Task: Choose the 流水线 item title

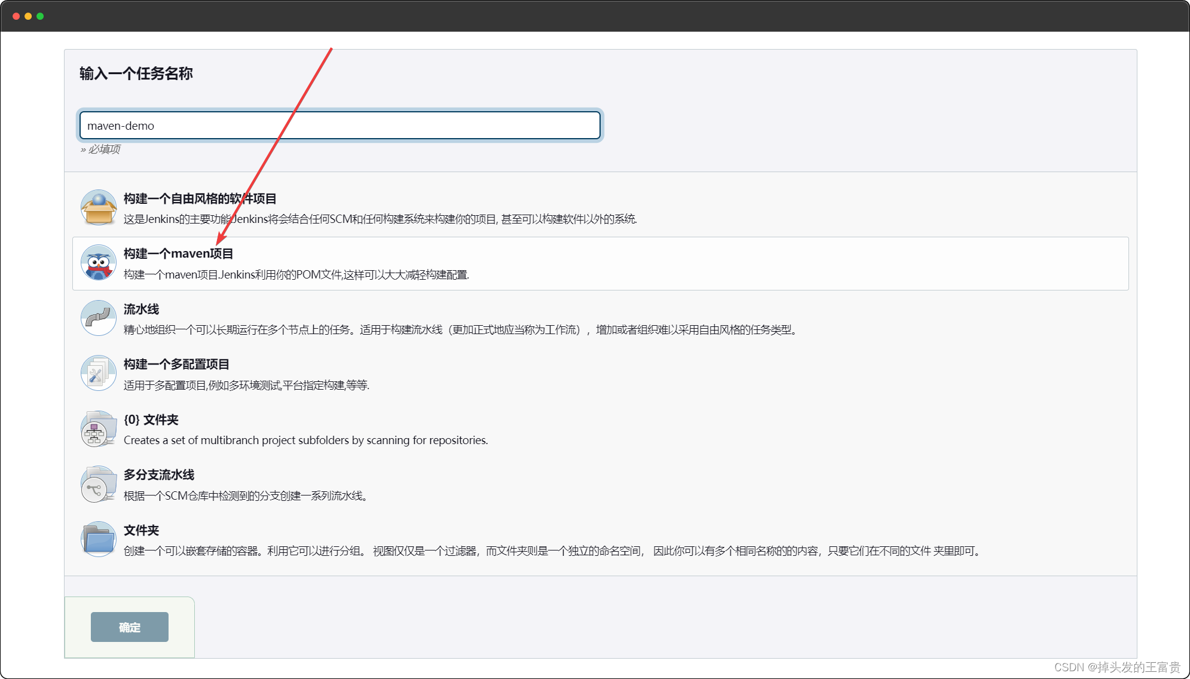Action: tap(141, 309)
